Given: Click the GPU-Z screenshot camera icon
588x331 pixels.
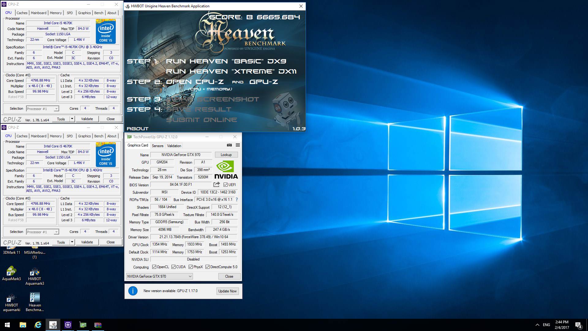Looking at the screenshot, I should [x=229, y=145].
